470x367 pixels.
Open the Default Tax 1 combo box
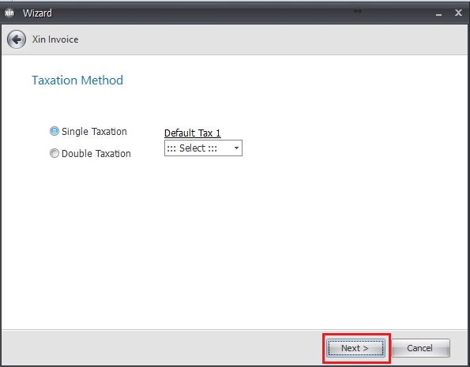click(x=203, y=148)
